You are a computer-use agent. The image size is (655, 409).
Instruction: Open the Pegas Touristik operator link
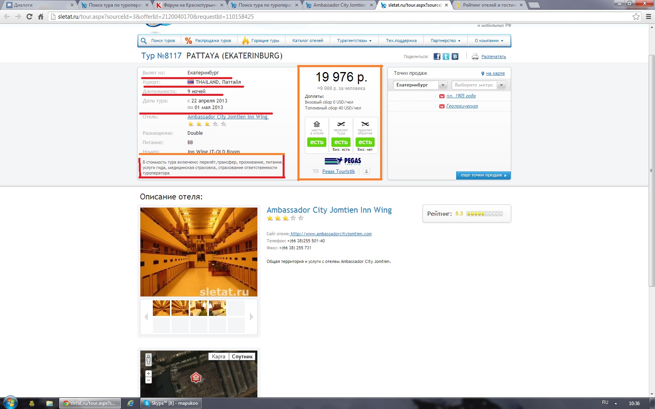click(338, 171)
